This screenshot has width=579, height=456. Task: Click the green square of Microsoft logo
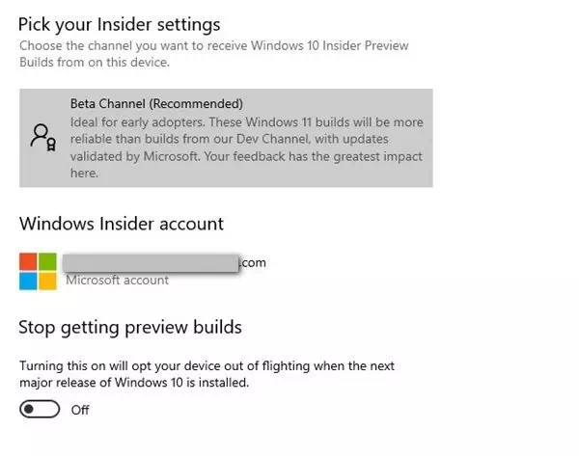47,261
